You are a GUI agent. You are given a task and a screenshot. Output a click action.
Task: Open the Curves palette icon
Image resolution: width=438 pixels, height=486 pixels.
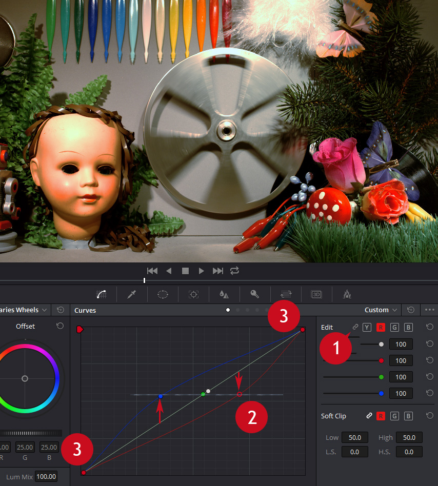click(102, 294)
